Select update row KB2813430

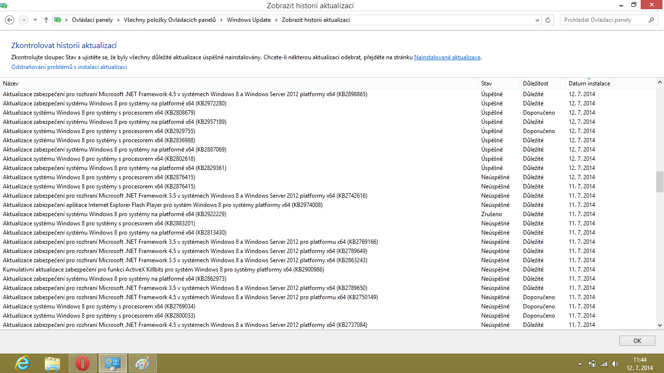(328, 233)
